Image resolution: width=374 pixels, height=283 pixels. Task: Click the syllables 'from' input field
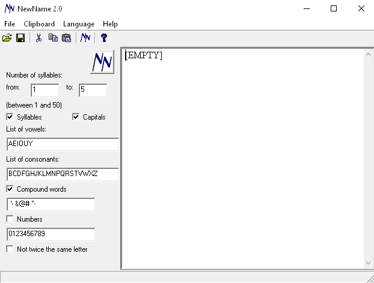pyautogui.click(x=44, y=90)
